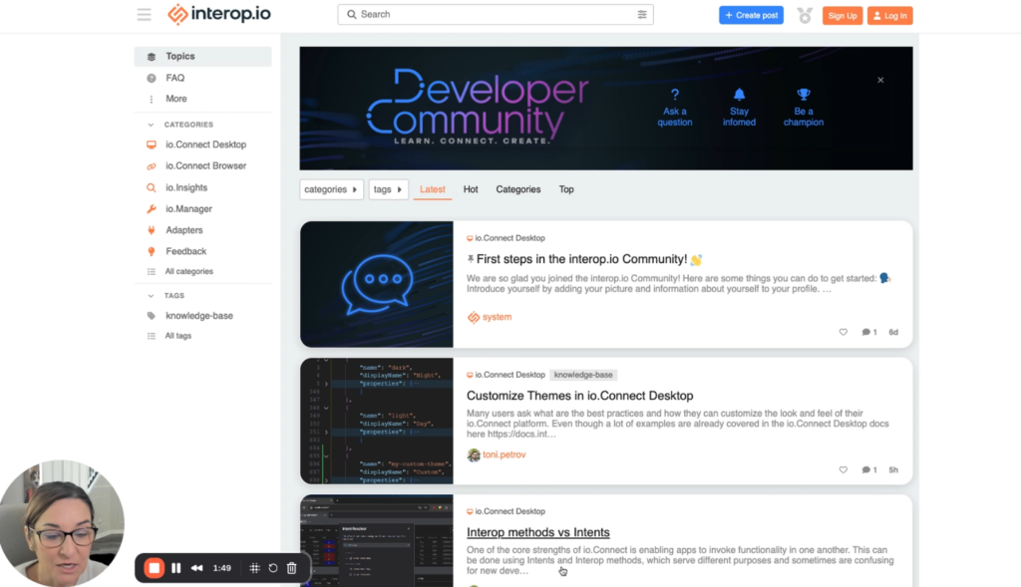Click the Stay informed bell icon
Image resolution: width=1021 pixels, height=587 pixels.
(x=739, y=92)
